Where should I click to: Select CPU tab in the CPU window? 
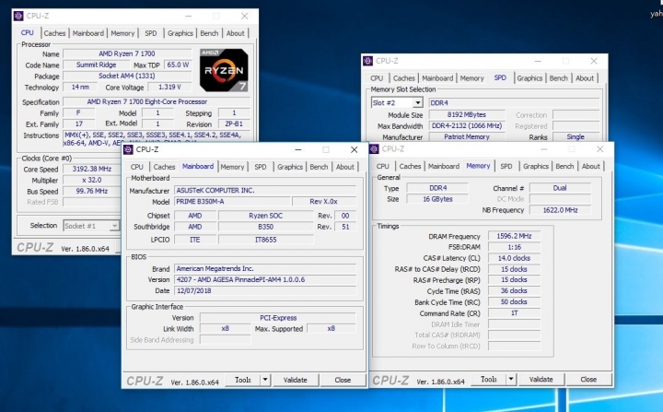tap(27, 32)
